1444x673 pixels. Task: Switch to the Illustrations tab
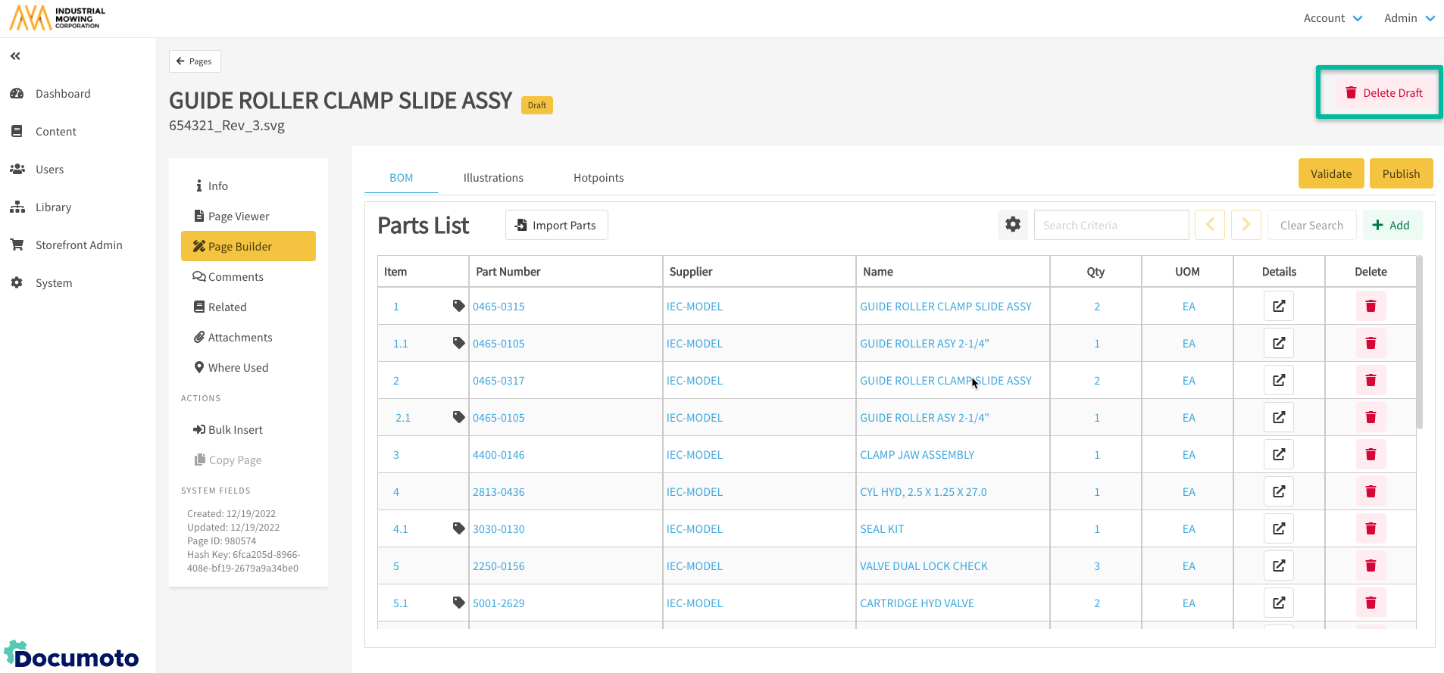[x=493, y=178]
